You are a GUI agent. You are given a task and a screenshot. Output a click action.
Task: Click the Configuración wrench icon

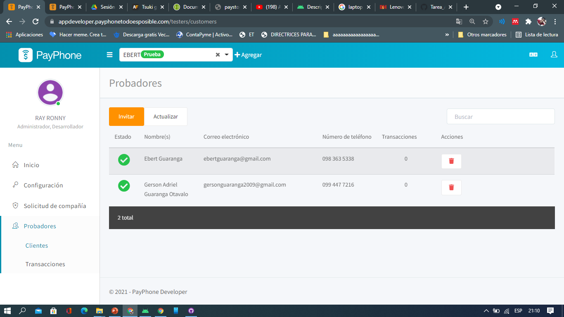tap(15, 185)
